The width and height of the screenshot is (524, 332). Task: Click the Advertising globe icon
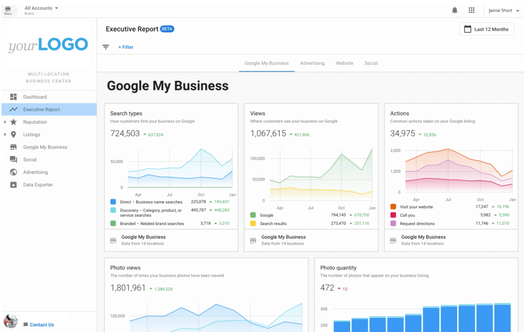click(x=14, y=172)
